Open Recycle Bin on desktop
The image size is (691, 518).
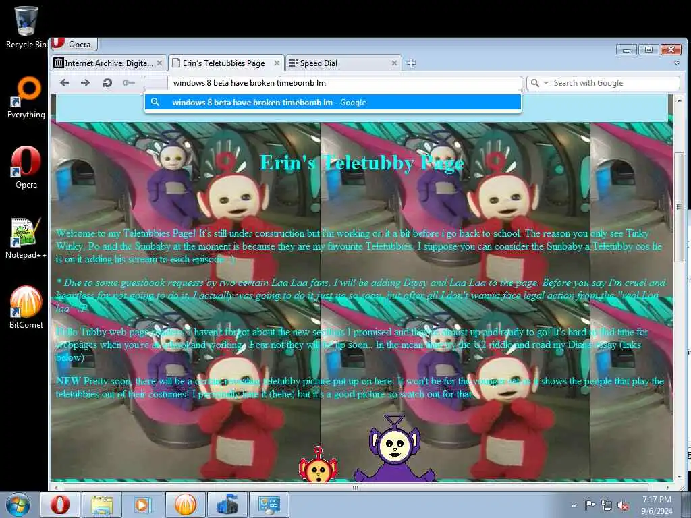(x=26, y=27)
